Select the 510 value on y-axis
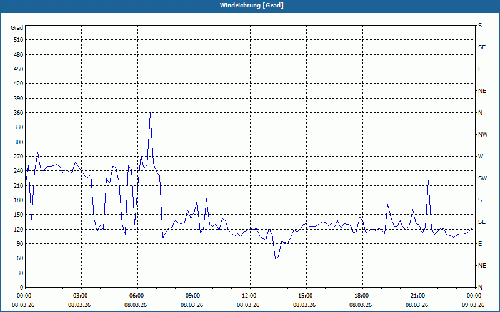Image resolution: width=500 pixels, height=312 pixels. [x=17, y=40]
